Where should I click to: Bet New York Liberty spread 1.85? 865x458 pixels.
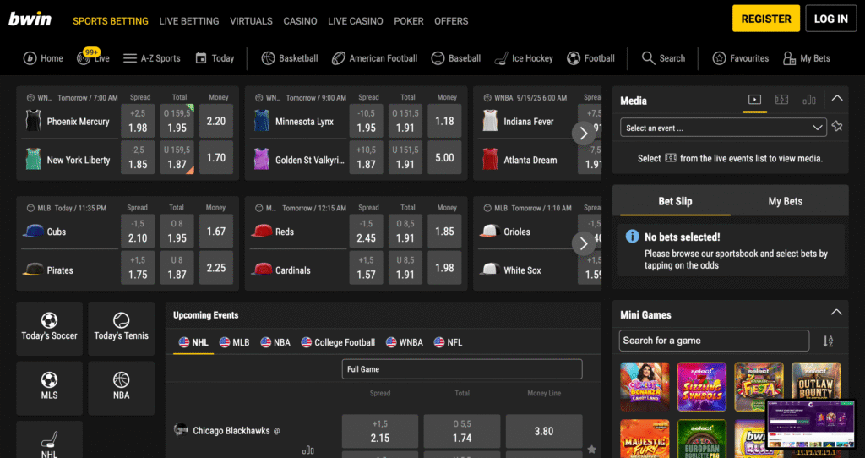(x=138, y=157)
